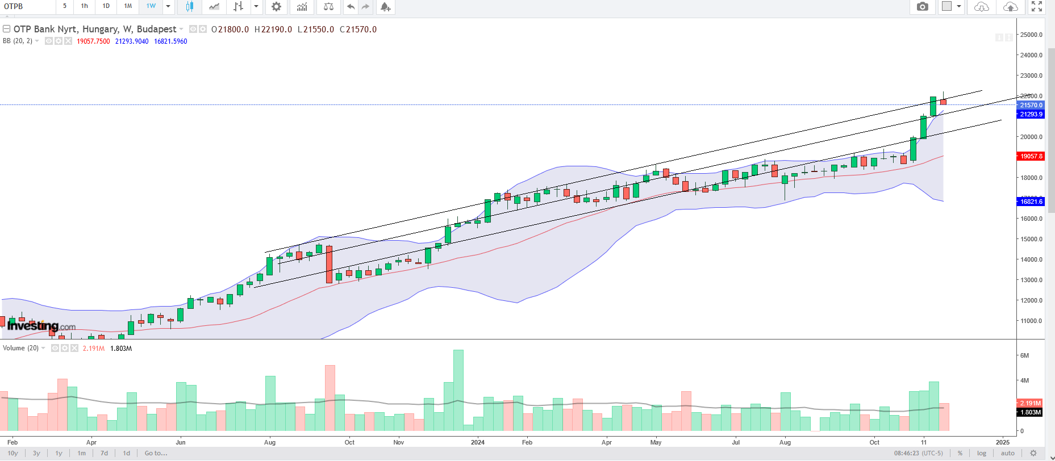Open the time interval dropdown arrow
This screenshot has width=1055, height=461.
pos(168,6)
